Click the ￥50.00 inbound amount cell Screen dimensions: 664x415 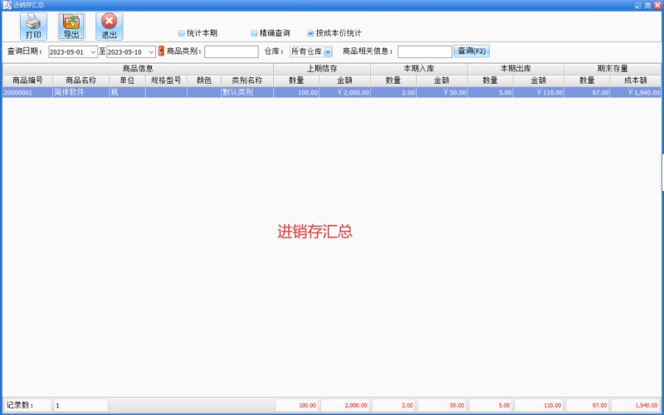click(442, 92)
